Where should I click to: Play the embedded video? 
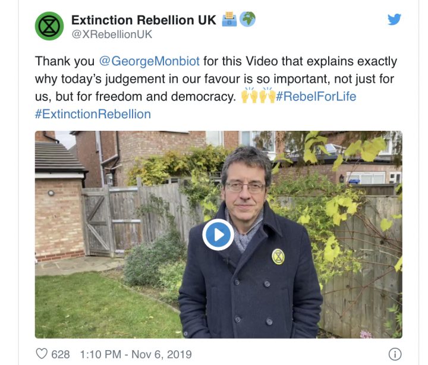click(218, 234)
